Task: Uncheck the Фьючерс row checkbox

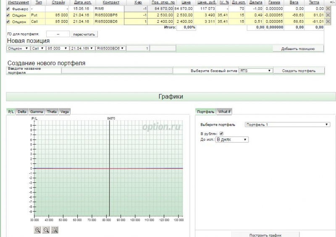Action: tap(8, 9)
